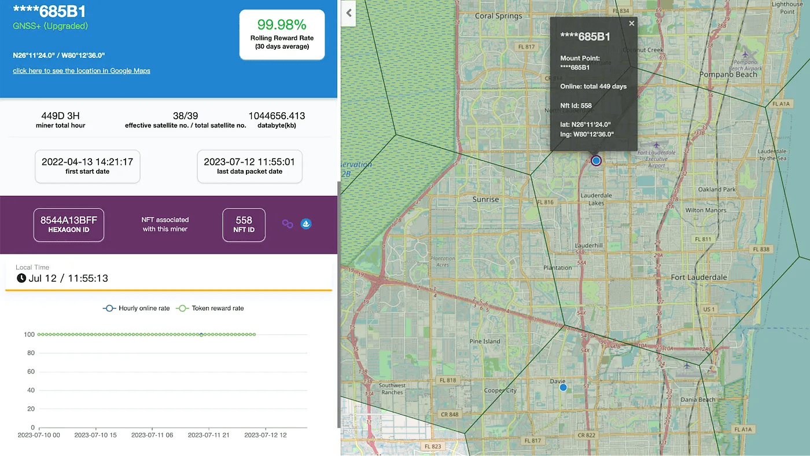The image size is (810, 456).
Task: Click the Wilton Manors map label
Action: point(705,210)
